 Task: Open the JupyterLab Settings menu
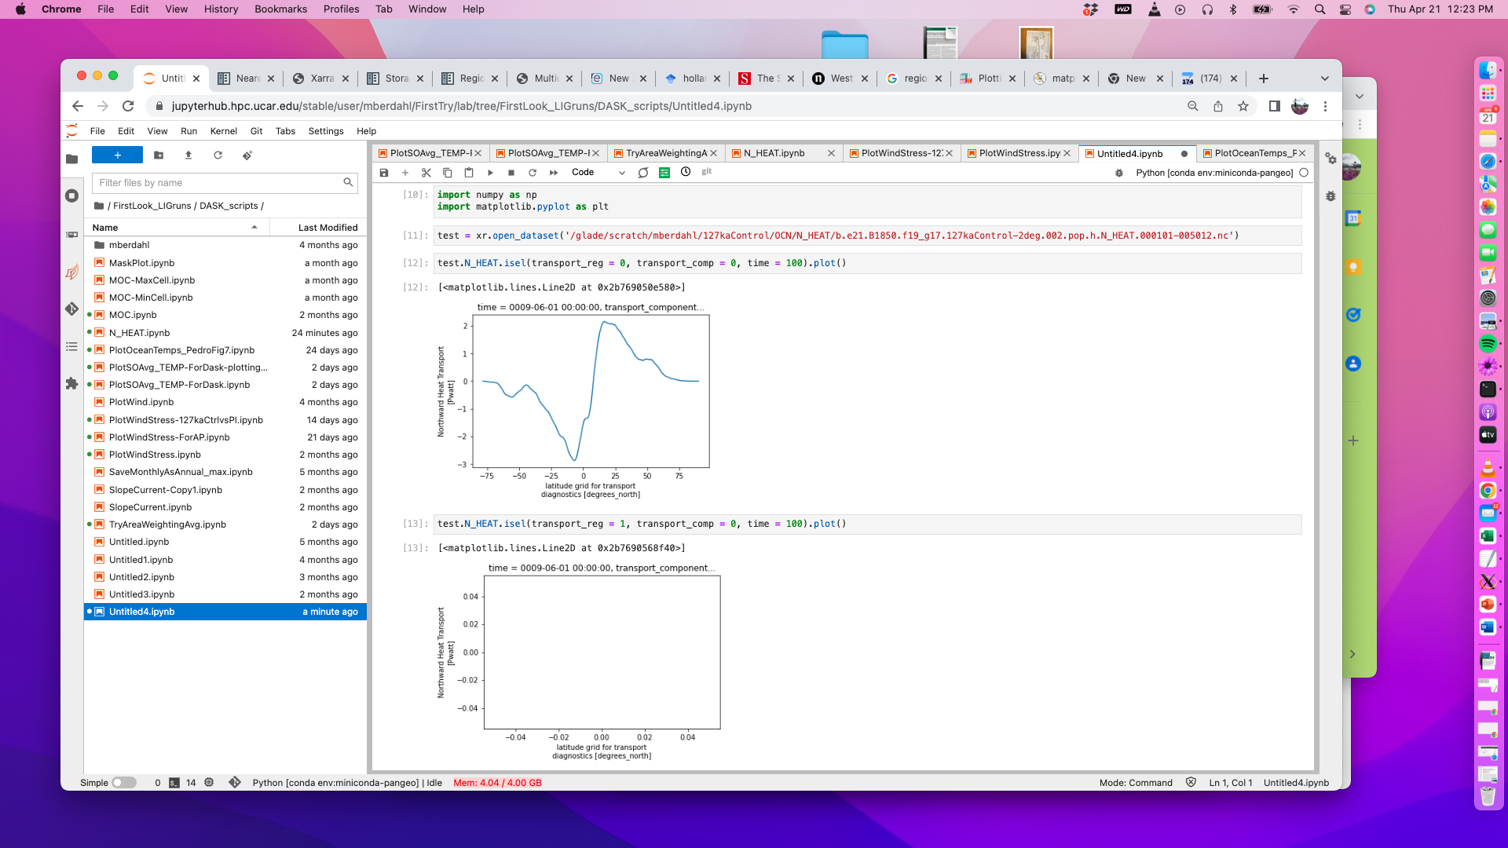pyautogui.click(x=326, y=131)
